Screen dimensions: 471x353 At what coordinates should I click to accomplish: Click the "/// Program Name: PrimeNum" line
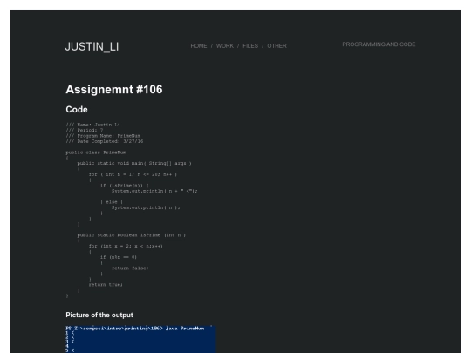tap(103, 136)
